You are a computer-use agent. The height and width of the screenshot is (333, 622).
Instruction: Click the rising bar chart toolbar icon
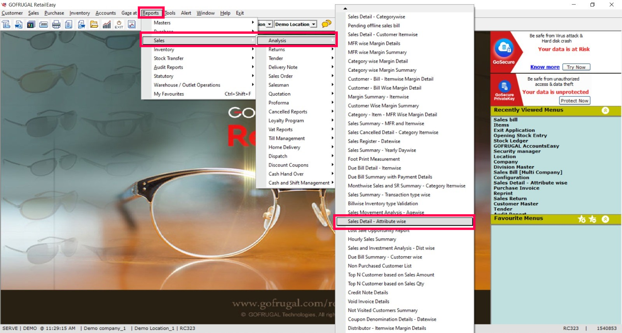click(x=107, y=24)
